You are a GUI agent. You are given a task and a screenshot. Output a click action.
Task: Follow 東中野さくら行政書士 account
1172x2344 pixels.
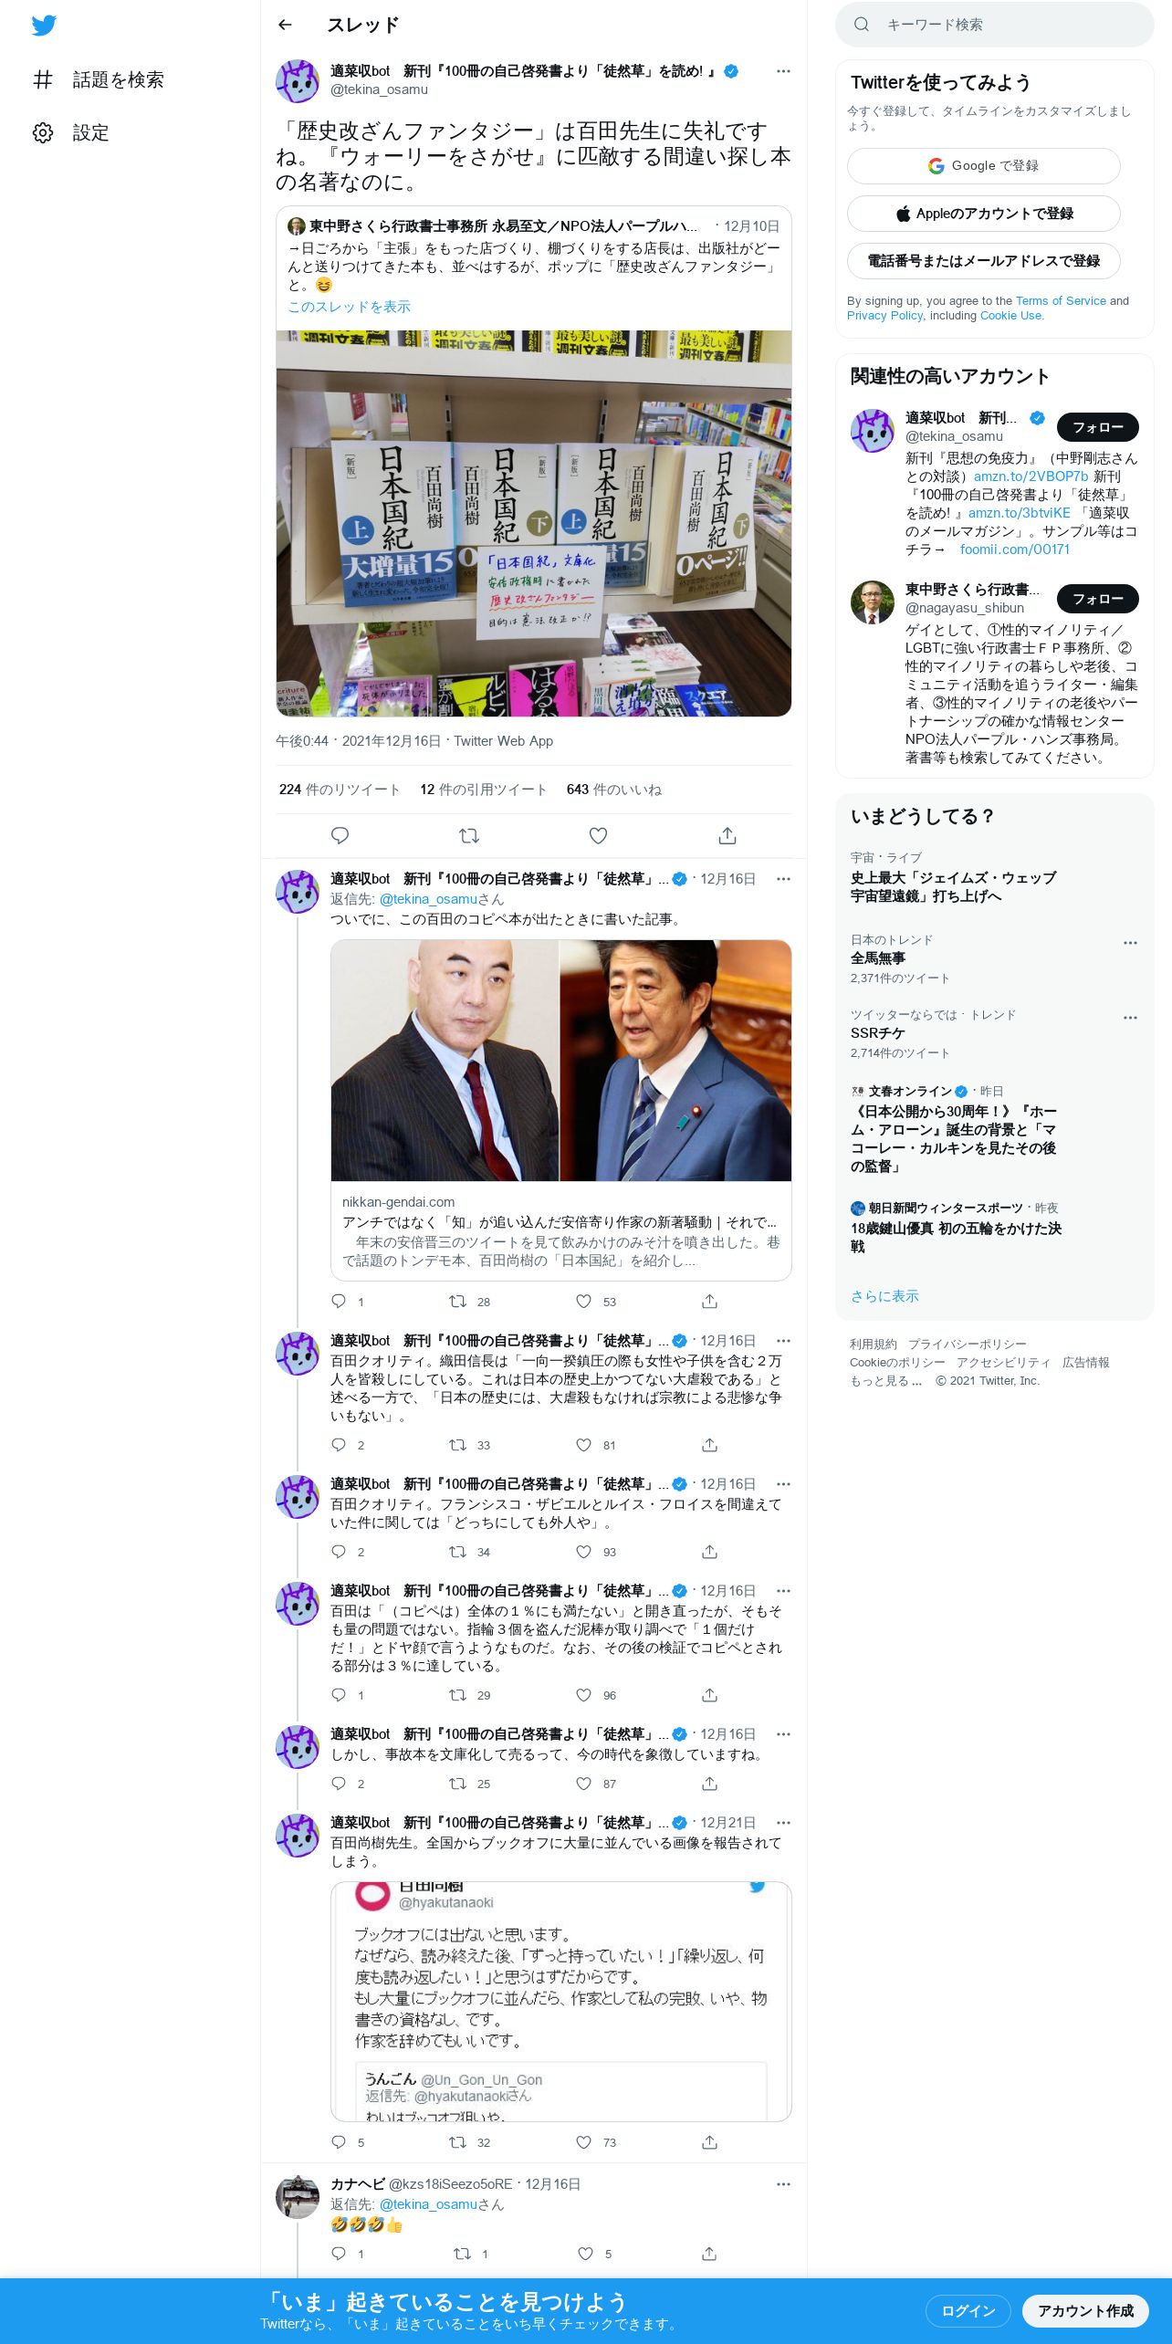point(1097,599)
